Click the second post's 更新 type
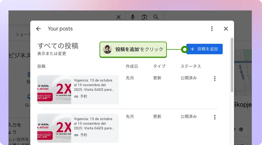This screenshot has width=262, height=145. click(x=157, y=117)
